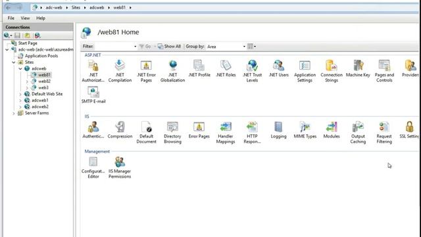Open .NET Authorization Rules feature

[93, 71]
